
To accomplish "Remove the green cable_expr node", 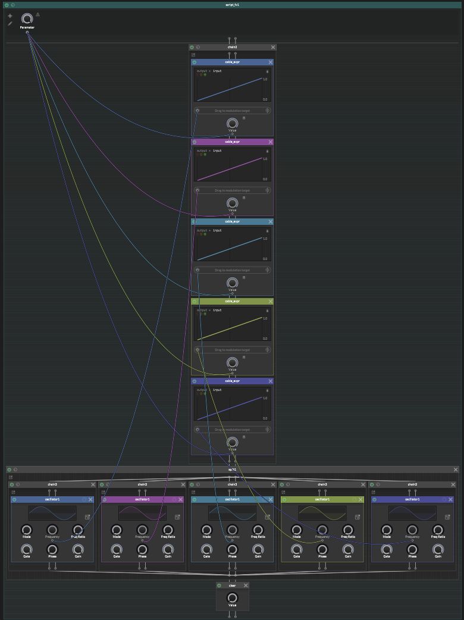I will [x=270, y=301].
